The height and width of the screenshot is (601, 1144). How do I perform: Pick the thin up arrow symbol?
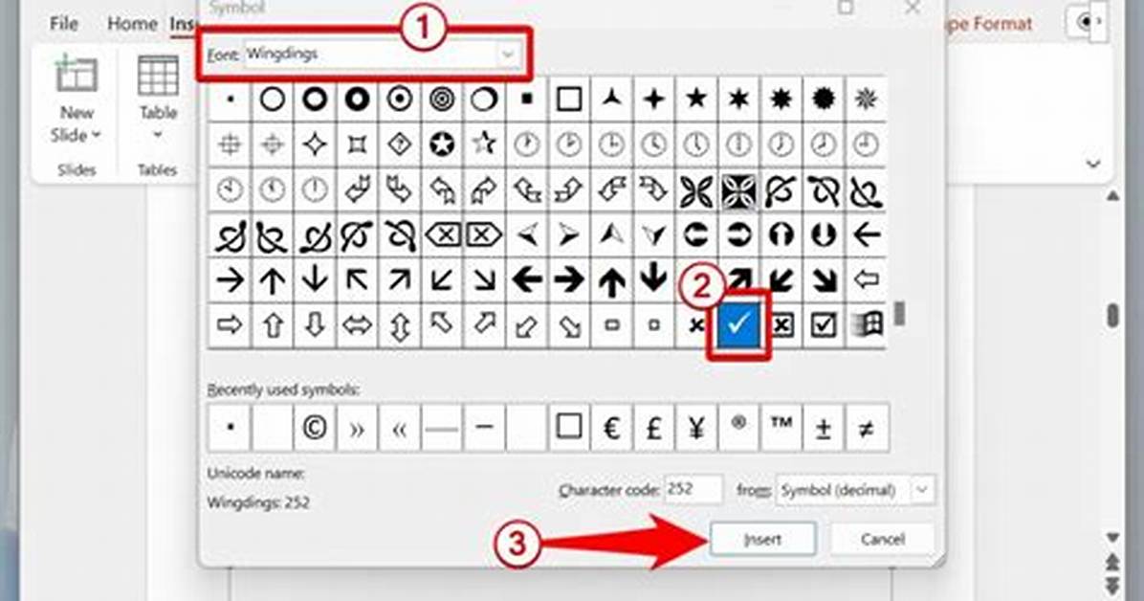pos(273,279)
